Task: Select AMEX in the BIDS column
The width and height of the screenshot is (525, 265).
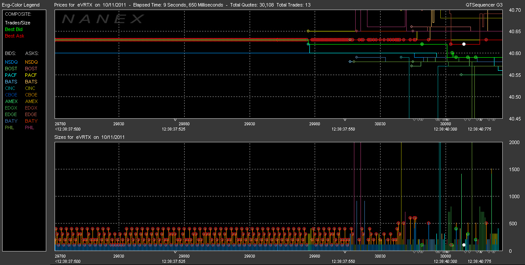Action: (11, 101)
